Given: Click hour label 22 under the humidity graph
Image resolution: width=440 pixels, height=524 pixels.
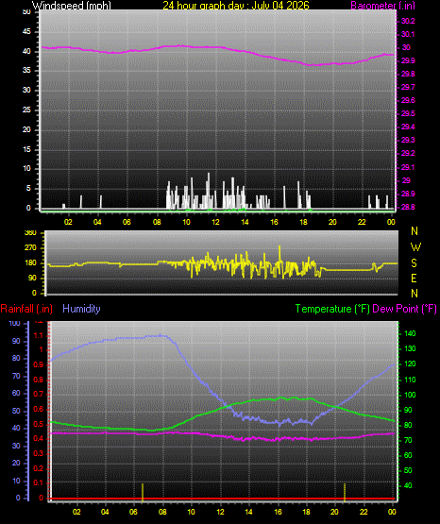Looking at the screenshot, I should click(x=364, y=512).
